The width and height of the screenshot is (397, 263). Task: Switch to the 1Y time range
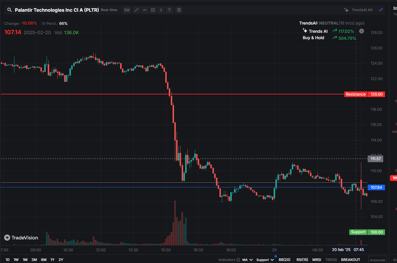click(52, 260)
